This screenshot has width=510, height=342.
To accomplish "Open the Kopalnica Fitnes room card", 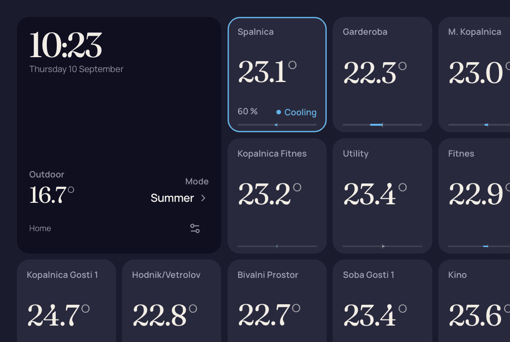I will click(277, 196).
